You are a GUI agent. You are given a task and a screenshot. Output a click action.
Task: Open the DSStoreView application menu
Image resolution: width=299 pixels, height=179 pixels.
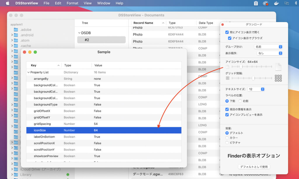click(x=27, y=3)
